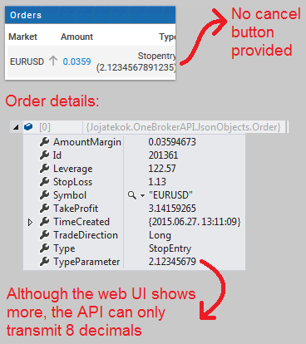Click the Leverage property name

pos(72,169)
